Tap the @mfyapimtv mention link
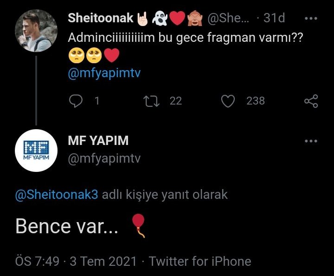The image size is (334, 276). pos(104,74)
